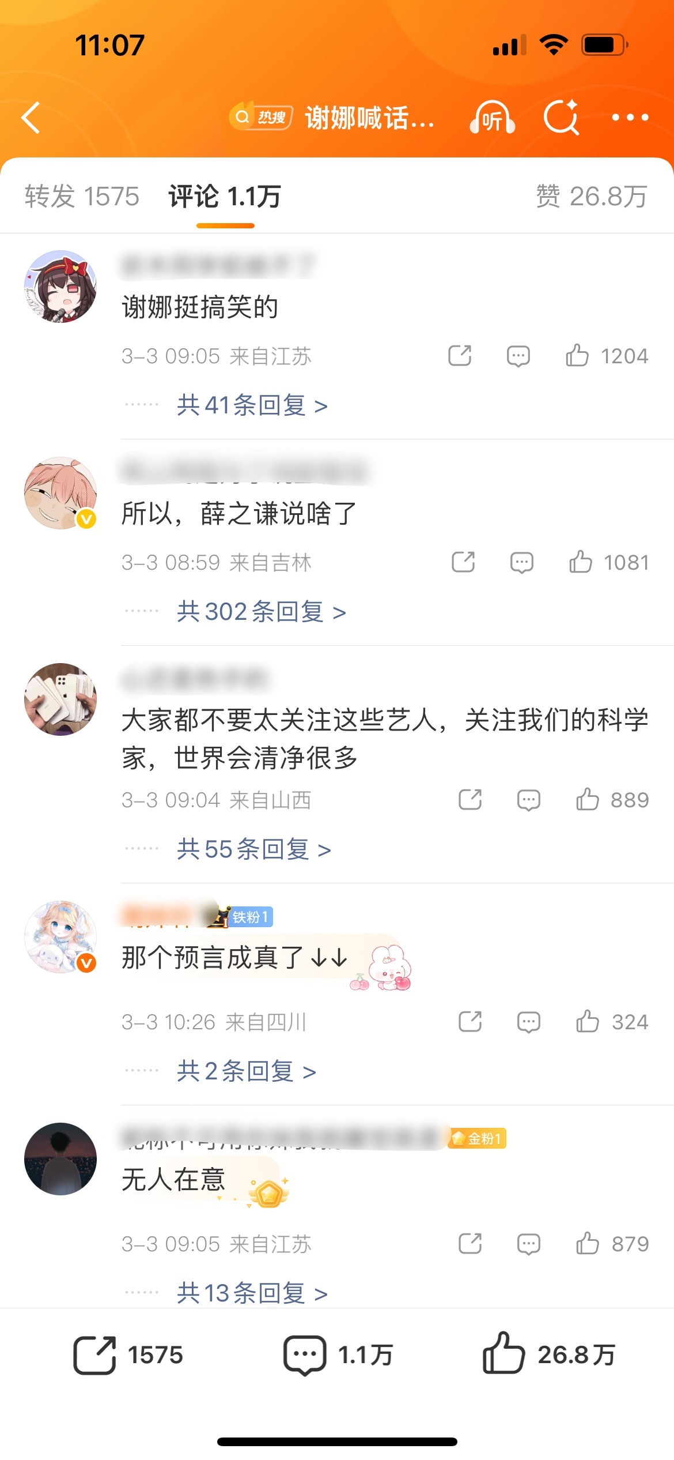Open 共13条回复 replies link
674x1460 pixels.
252,1293
